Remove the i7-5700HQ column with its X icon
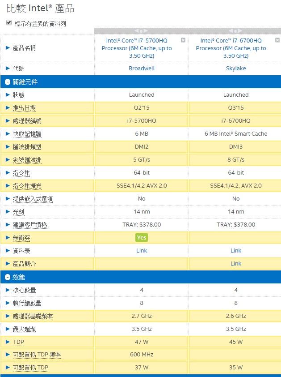The height and width of the screenshot is (377, 281). (x=183, y=40)
